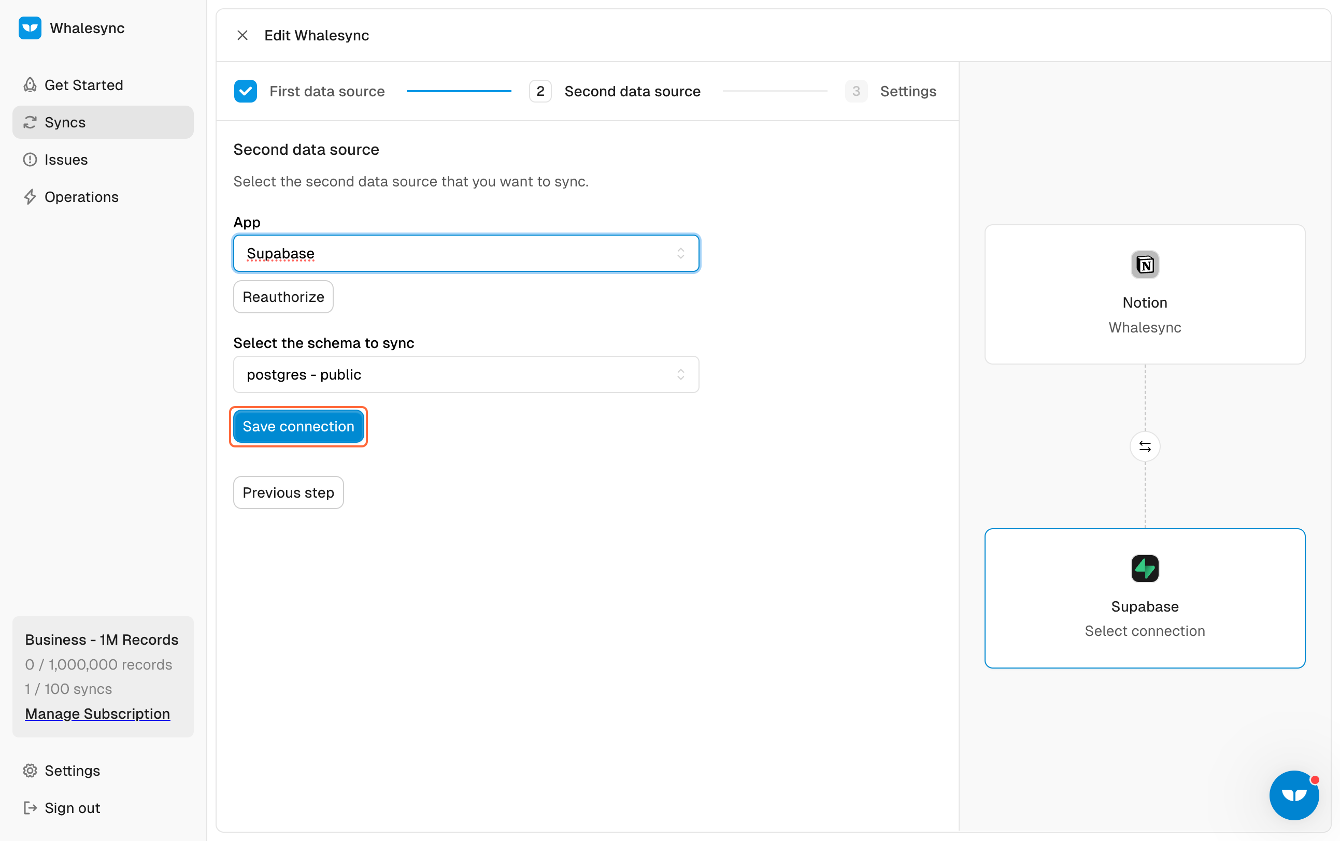Expand the postgres - public schema dropdown
The height and width of the screenshot is (841, 1340).
466,374
